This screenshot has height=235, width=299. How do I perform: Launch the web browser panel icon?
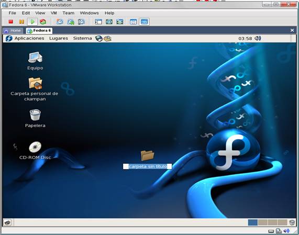99,39
